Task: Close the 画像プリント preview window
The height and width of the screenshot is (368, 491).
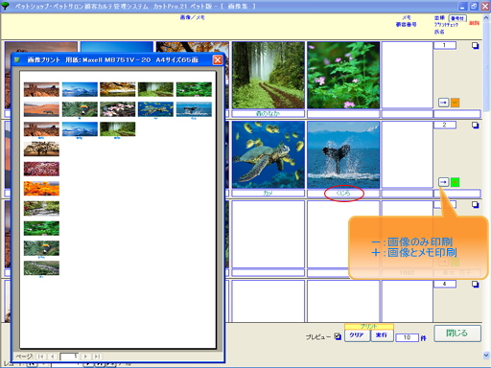Action: (218, 59)
